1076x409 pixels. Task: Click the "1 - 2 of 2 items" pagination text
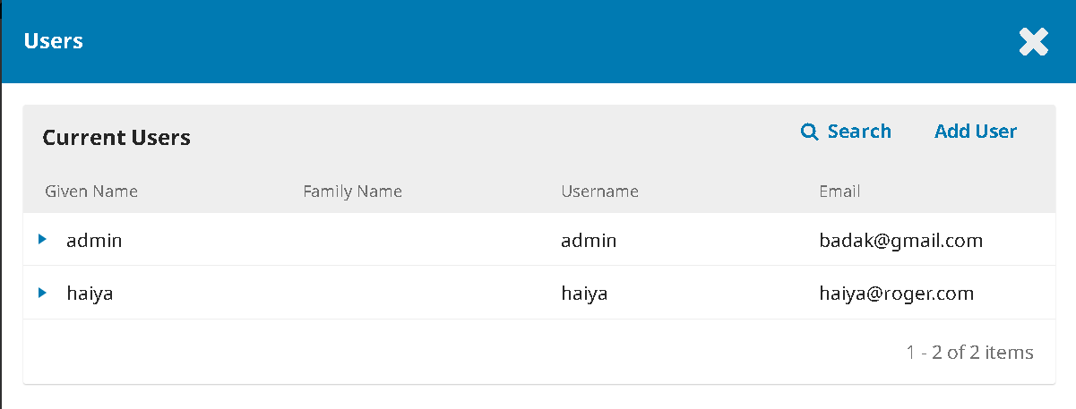[969, 353]
